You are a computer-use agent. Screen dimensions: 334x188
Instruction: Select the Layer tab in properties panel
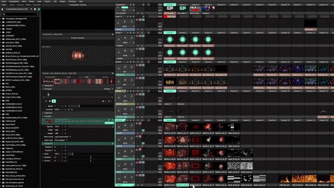pyautogui.click(x=68, y=77)
